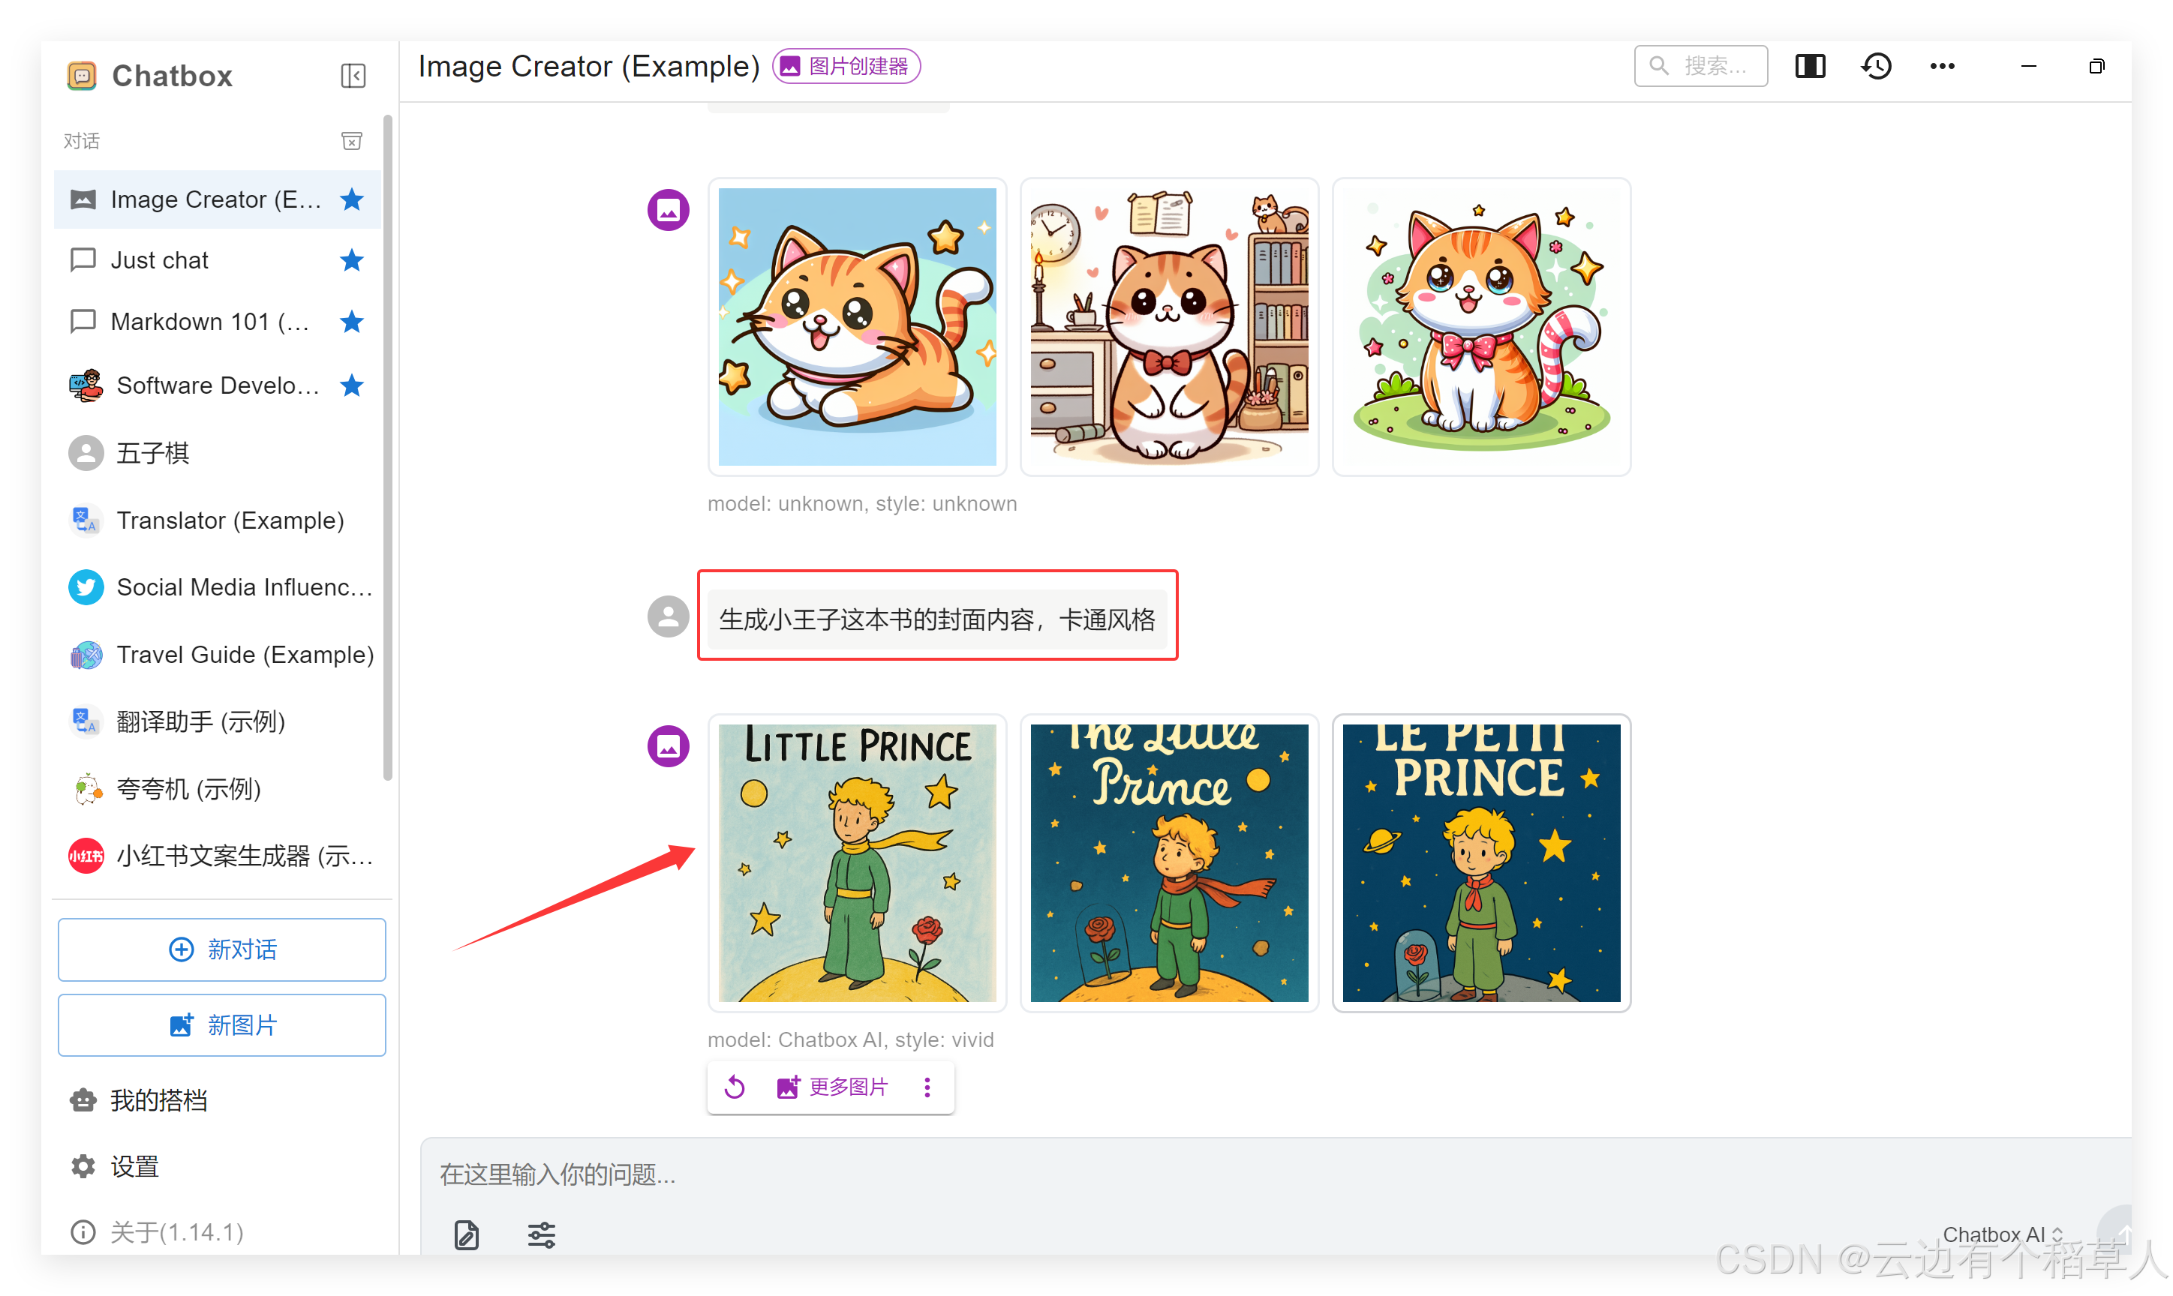Open the Social Media Influencer conversation
The image size is (2173, 1296).
pos(217,586)
